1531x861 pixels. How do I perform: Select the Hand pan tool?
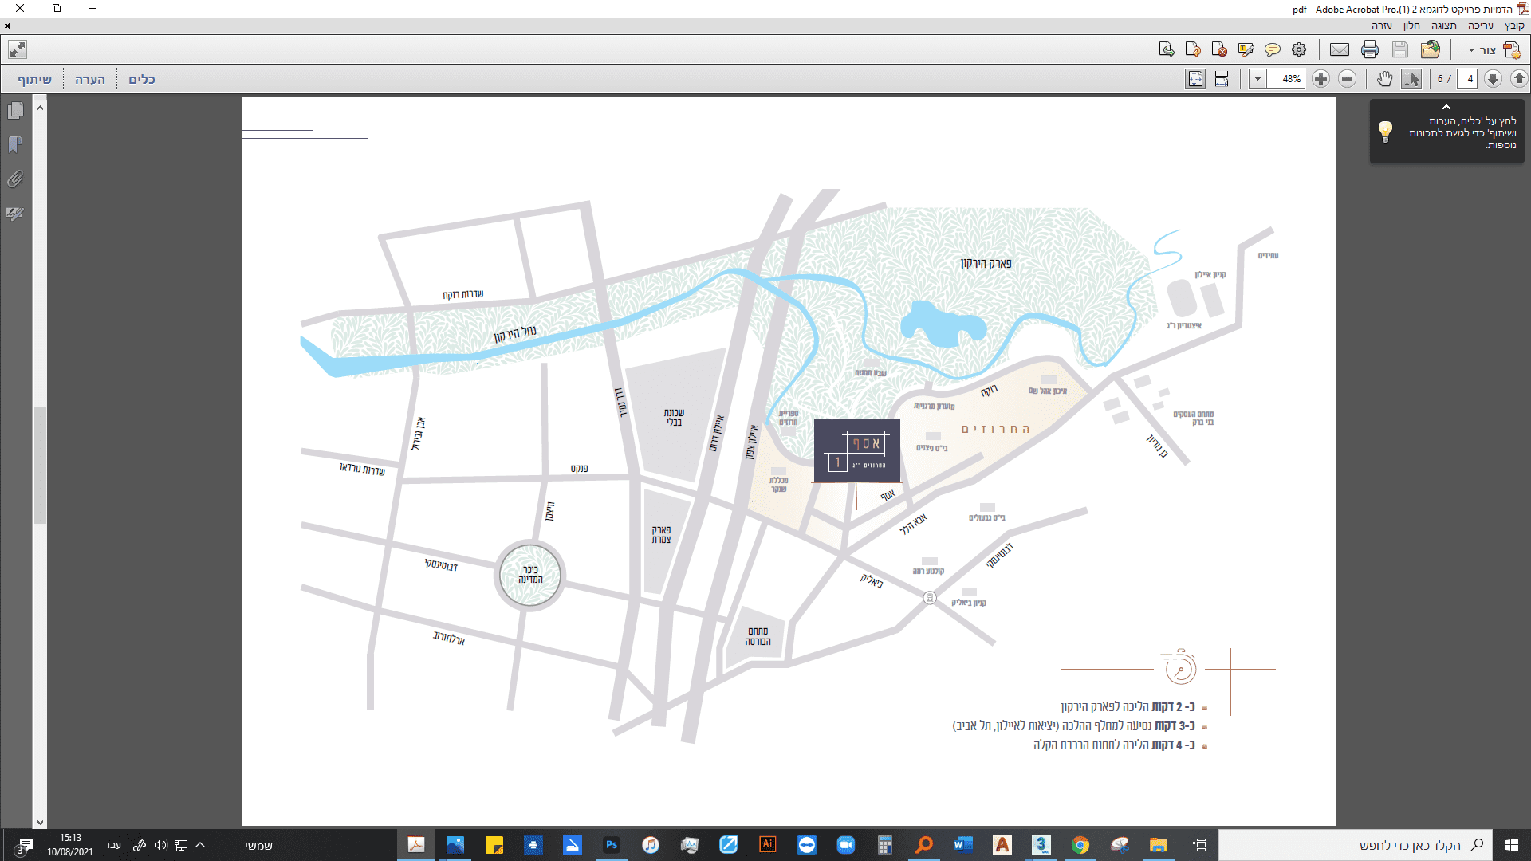[1384, 79]
